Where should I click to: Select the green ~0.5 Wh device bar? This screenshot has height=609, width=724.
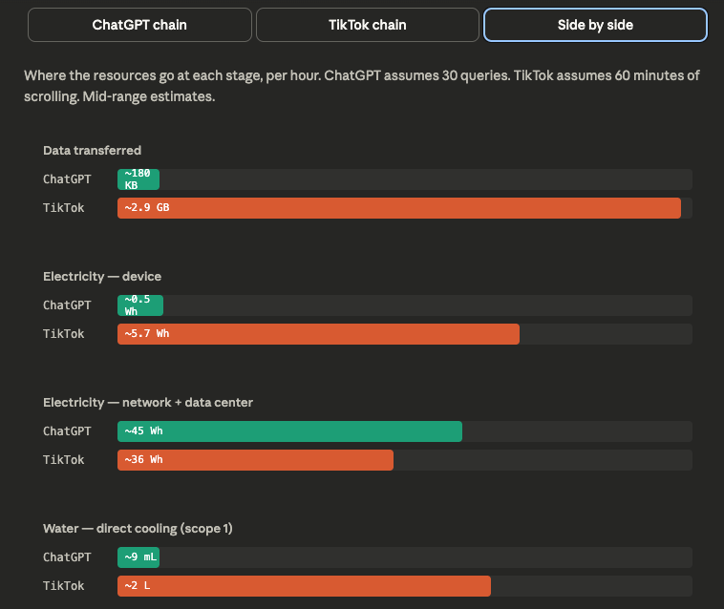tap(140, 305)
